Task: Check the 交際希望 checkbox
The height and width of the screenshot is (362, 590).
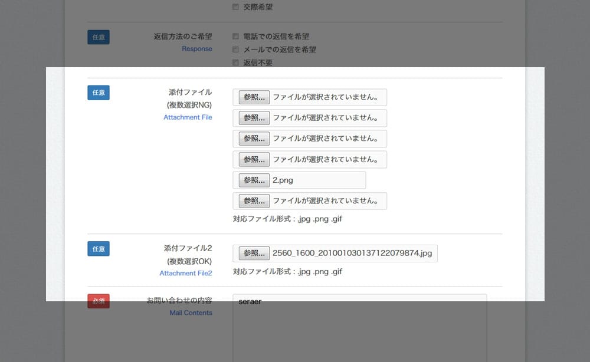Action: (236, 7)
